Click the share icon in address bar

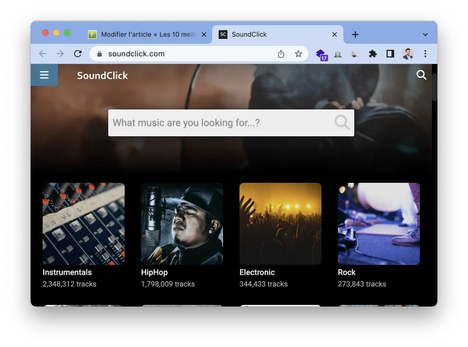[x=281, y=54]
